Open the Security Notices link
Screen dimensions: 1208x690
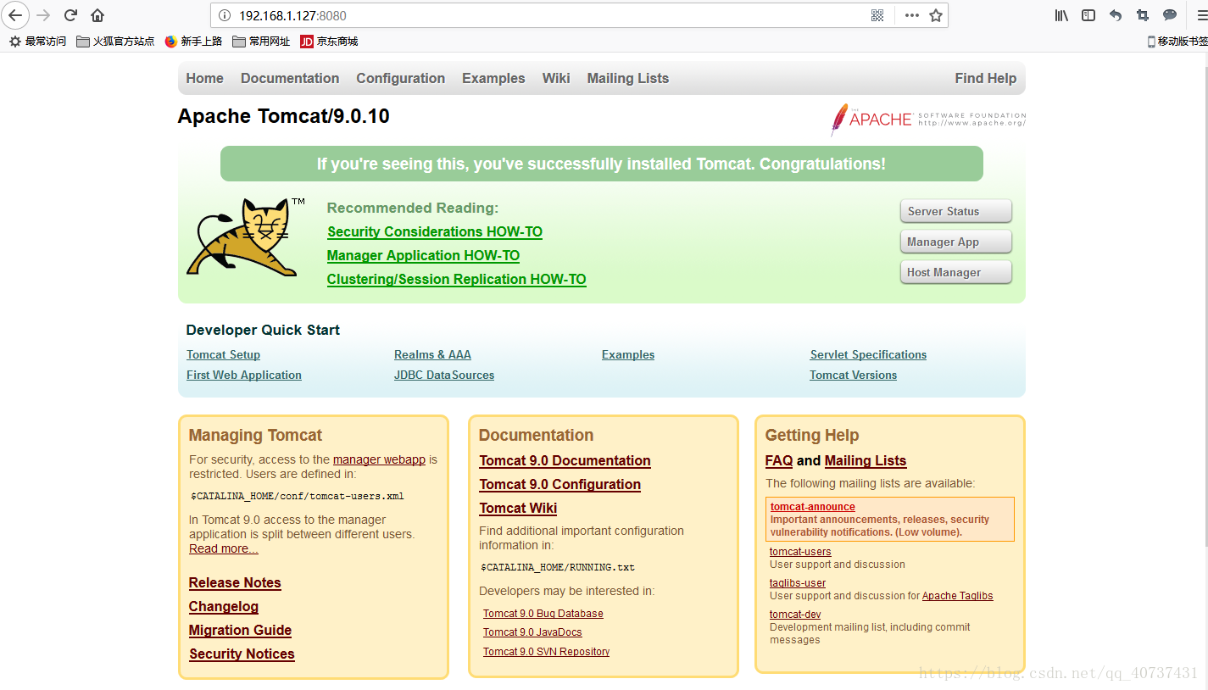(x=242, y=654)
